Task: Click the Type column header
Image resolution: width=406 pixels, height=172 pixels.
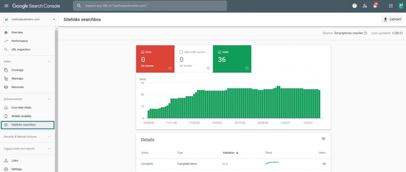Action: (x=180, y=153)
